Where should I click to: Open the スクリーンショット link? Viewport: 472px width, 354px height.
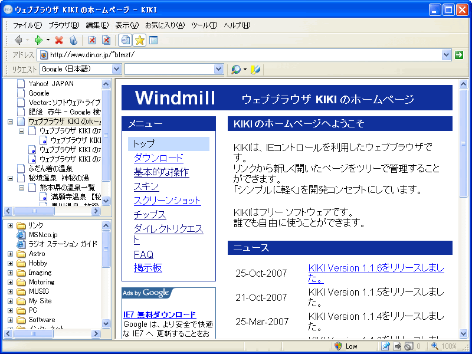168,201
